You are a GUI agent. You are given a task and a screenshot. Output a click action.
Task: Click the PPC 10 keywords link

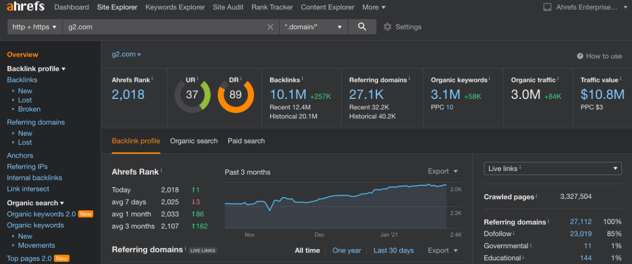click(x=450, y=107)
